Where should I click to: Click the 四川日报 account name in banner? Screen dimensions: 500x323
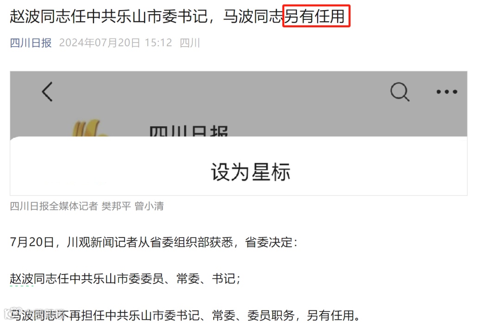pos(189,131)
